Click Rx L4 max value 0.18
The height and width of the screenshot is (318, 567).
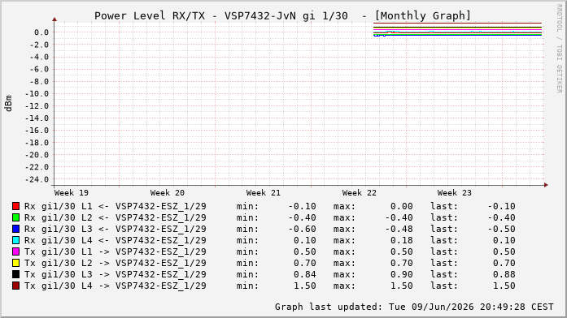pos(402,240)
